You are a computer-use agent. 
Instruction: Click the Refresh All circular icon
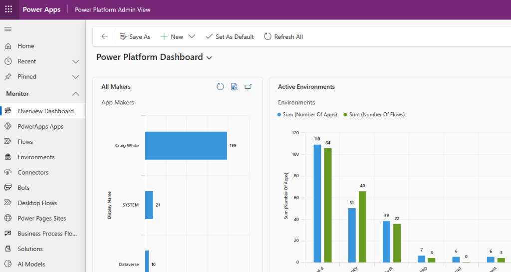click(267, 36)
